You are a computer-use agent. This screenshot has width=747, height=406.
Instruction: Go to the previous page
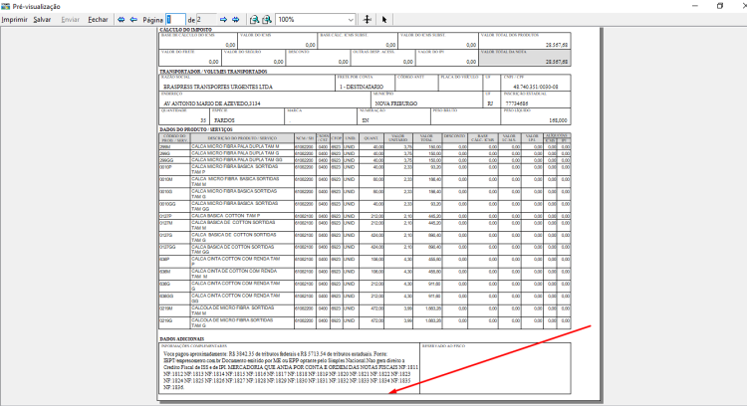point(133,20)
